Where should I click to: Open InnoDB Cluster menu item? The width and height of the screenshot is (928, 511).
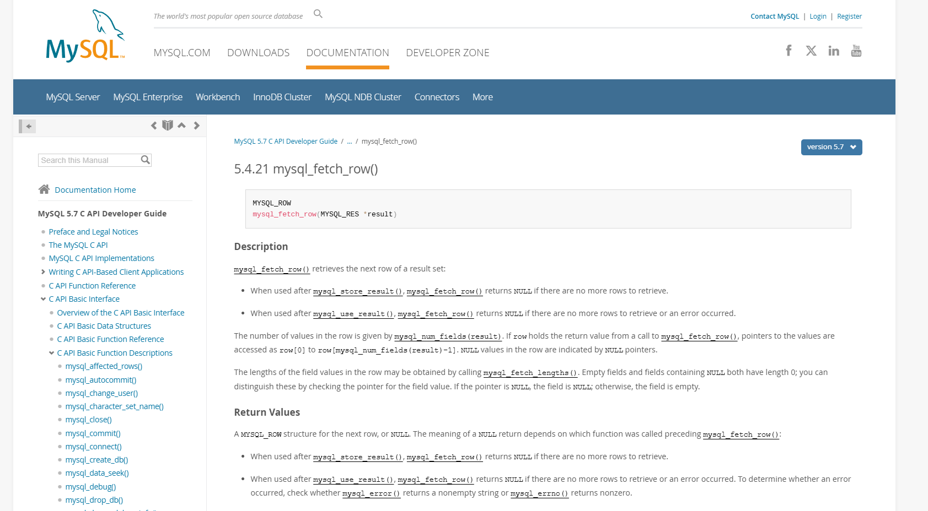[282, 97]
